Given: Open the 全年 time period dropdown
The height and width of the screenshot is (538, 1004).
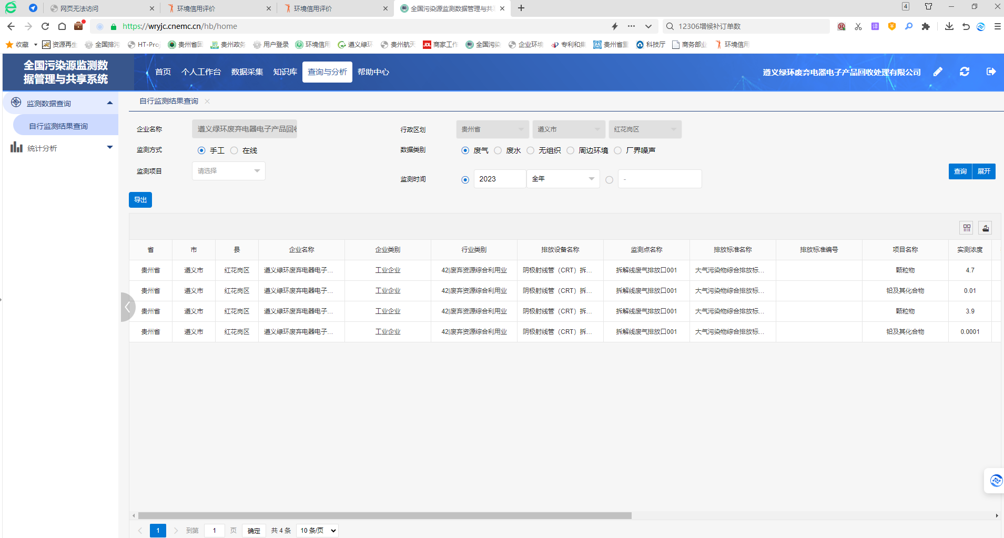Looking at the screenshot, I should tap(563, 179).
